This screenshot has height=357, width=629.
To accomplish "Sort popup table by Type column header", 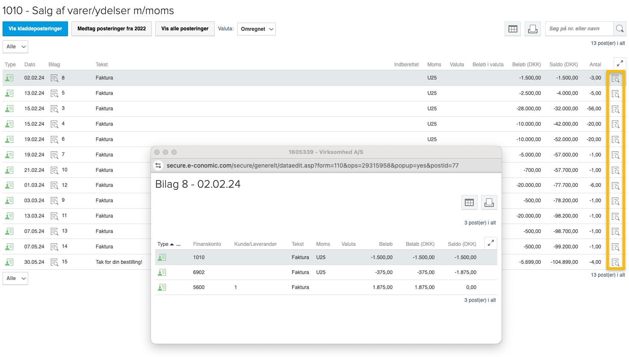I will 163,244.
